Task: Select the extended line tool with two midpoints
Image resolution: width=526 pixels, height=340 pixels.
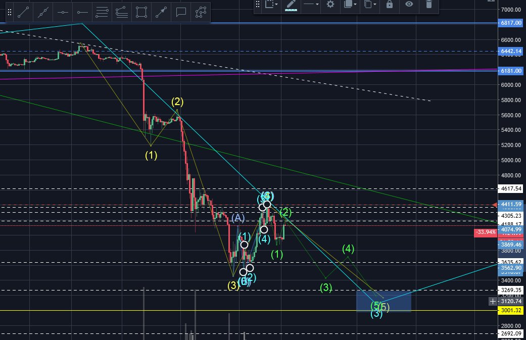Action: tap(43, 13)
